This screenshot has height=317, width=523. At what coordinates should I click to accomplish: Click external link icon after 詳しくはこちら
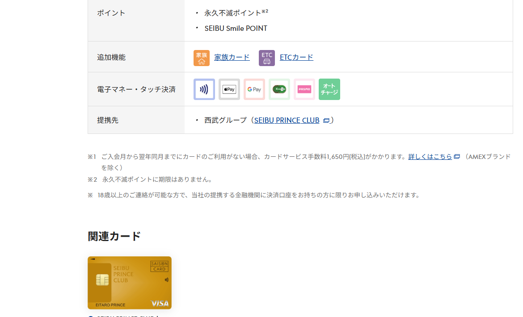tap(457, 157)
